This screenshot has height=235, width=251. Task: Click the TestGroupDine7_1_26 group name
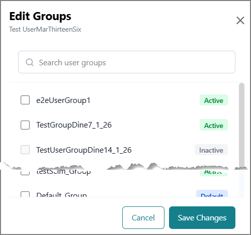pyautogui.click(x=74, y=125)
